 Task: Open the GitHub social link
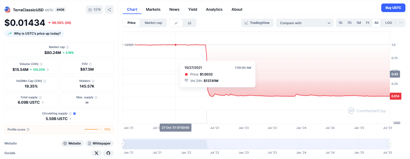point(108,153)
